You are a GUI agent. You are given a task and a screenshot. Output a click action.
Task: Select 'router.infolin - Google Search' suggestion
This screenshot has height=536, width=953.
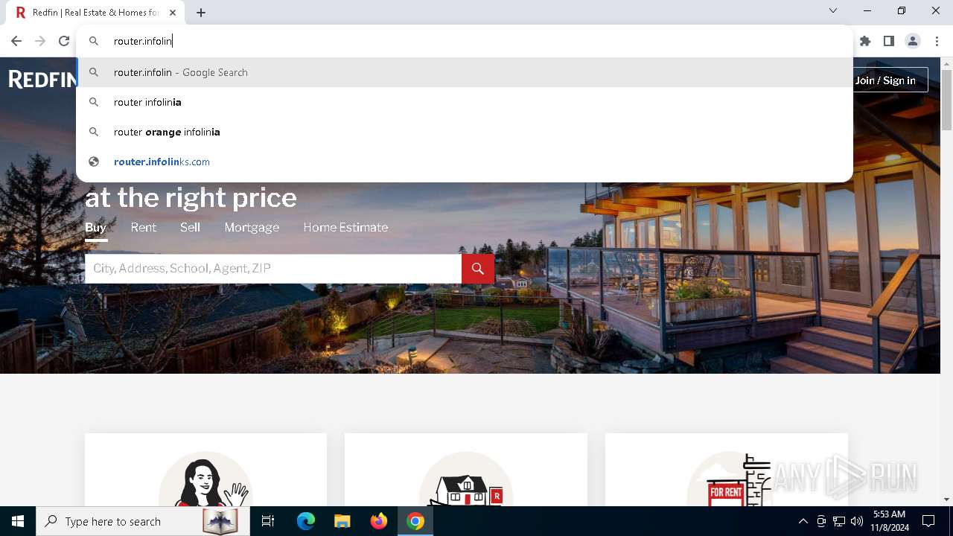[465, 72]
